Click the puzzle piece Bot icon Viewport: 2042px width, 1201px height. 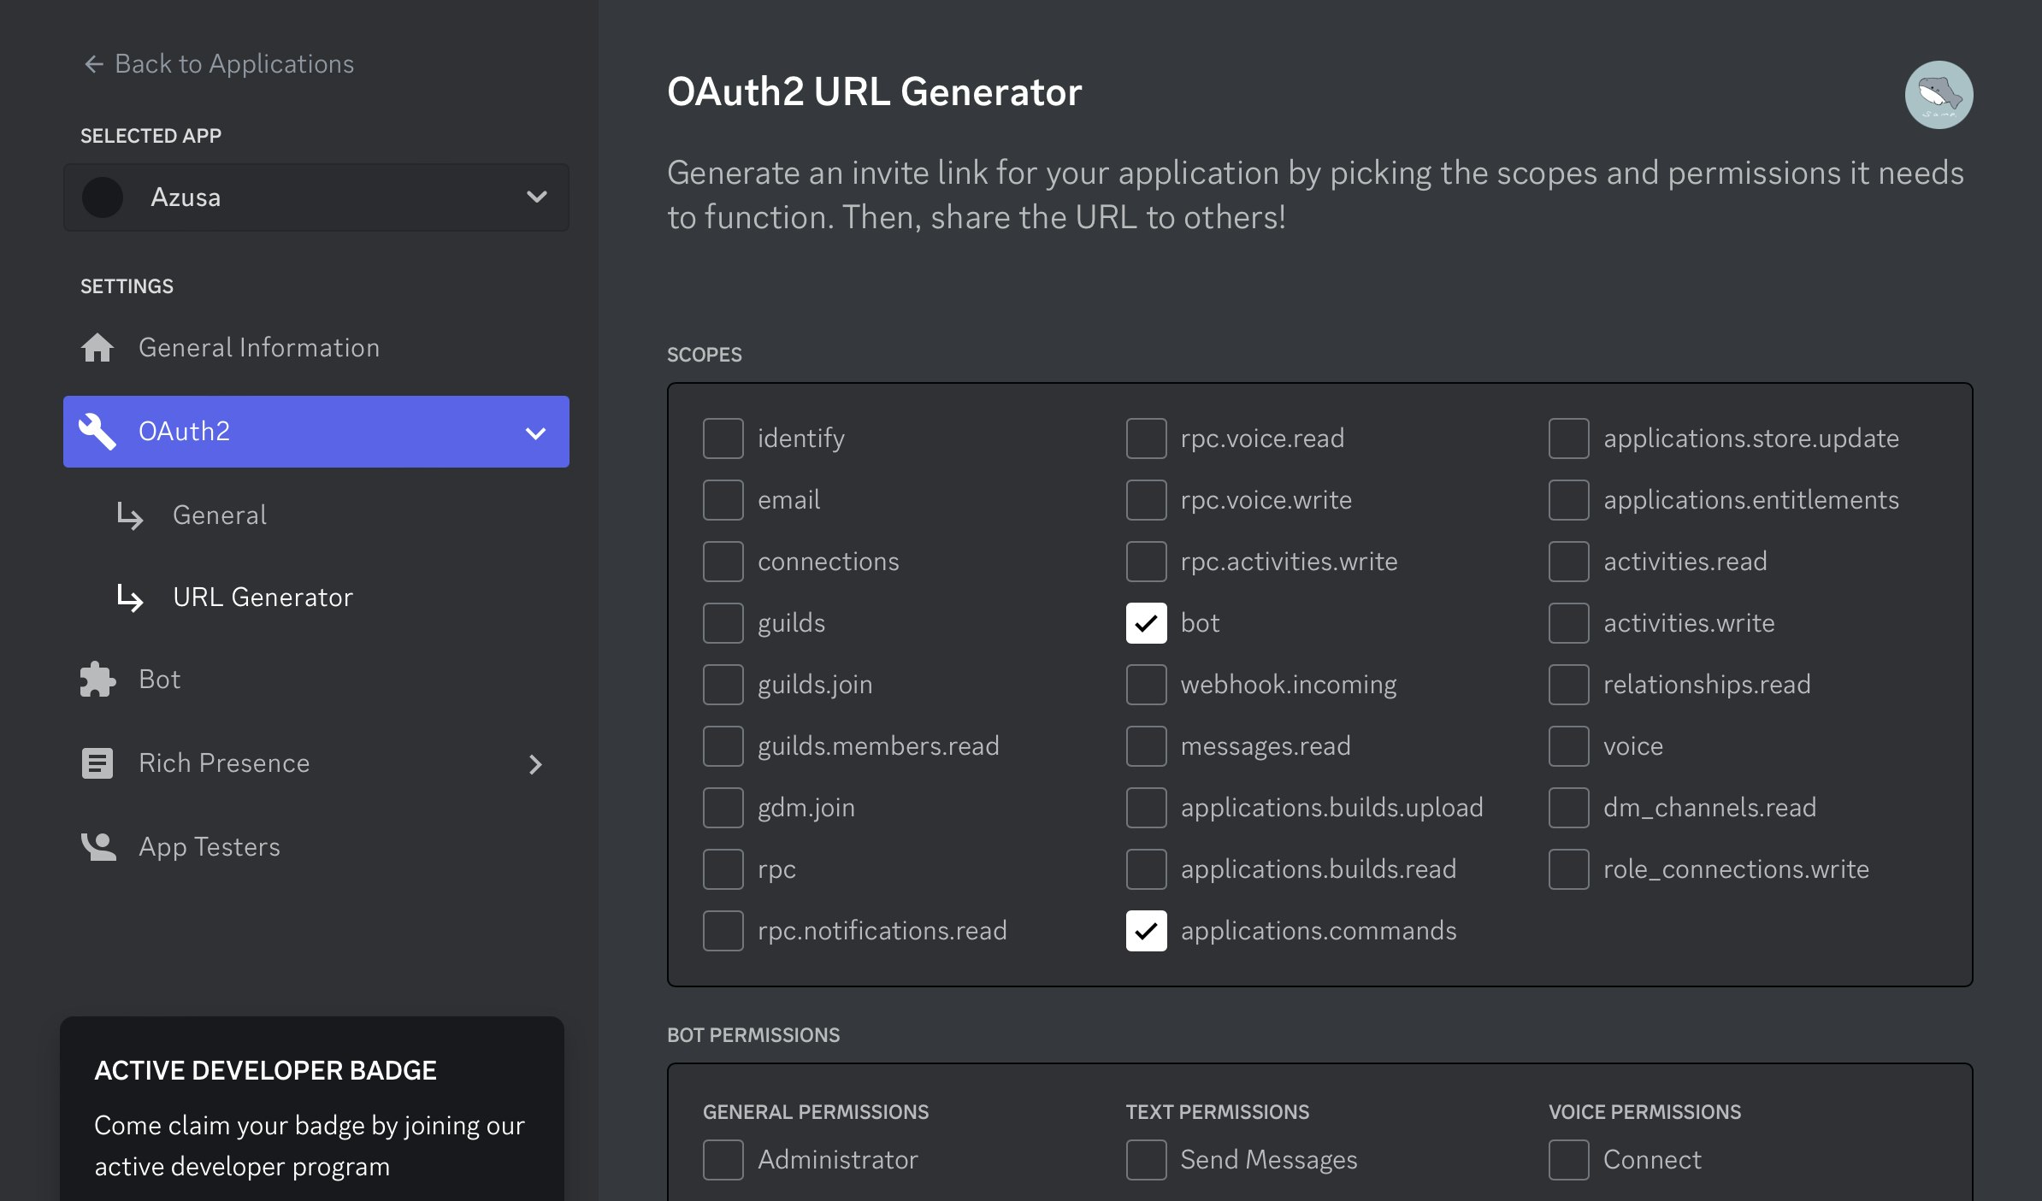(97, 680)
